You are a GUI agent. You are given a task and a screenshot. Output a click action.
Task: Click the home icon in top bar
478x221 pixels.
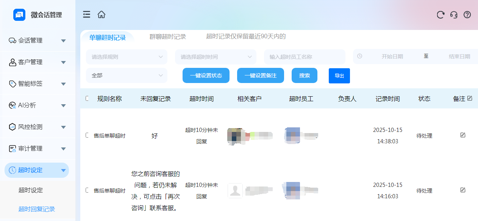[102, 15]
